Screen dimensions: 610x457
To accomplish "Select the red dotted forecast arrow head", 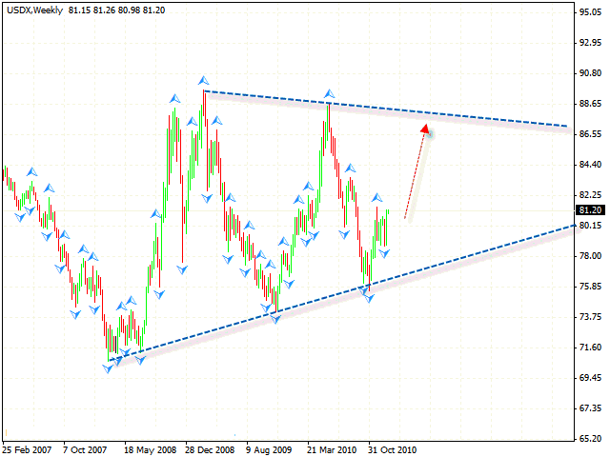I will 425,129.
